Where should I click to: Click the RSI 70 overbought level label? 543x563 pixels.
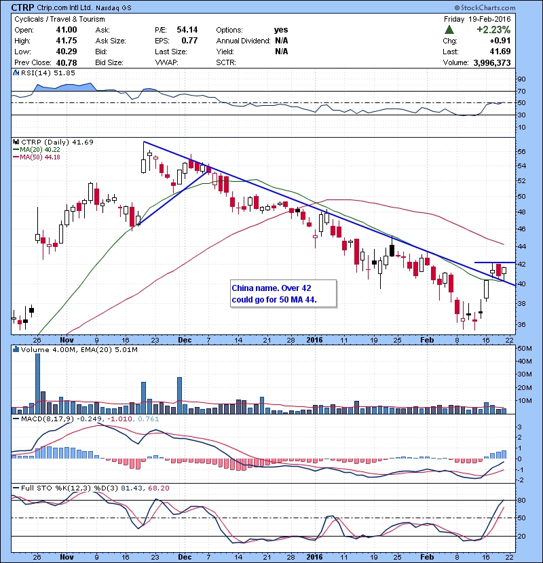tap(521, 91)
